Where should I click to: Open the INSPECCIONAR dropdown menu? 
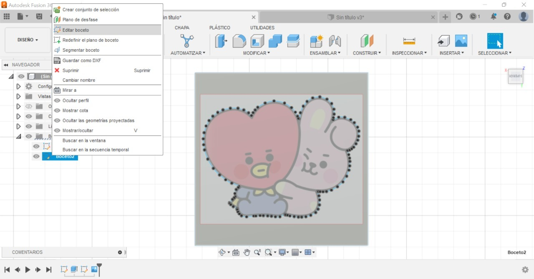(409, 53)
